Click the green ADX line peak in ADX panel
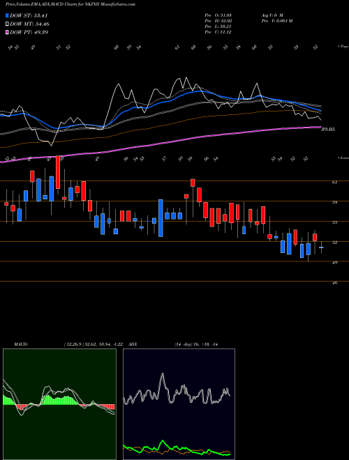Screen dimensions: 349x460 pyautogui.click(x=163, y=441)
